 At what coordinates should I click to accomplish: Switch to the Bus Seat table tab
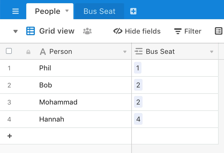[x=99, y=11]
